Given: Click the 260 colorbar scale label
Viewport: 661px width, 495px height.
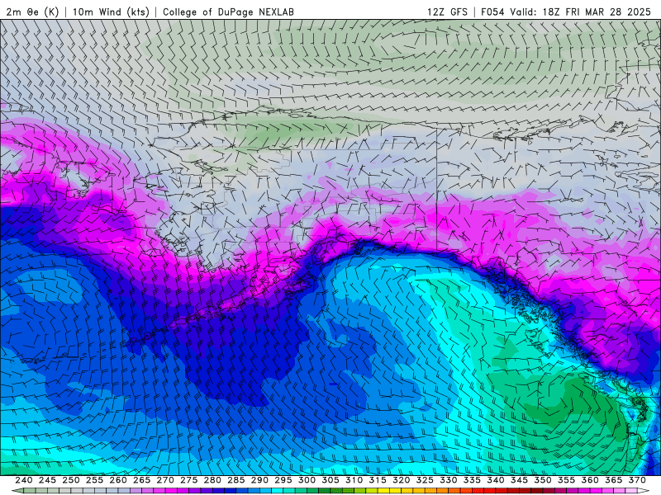Looking at the screenshot, I should coord(118,480).
